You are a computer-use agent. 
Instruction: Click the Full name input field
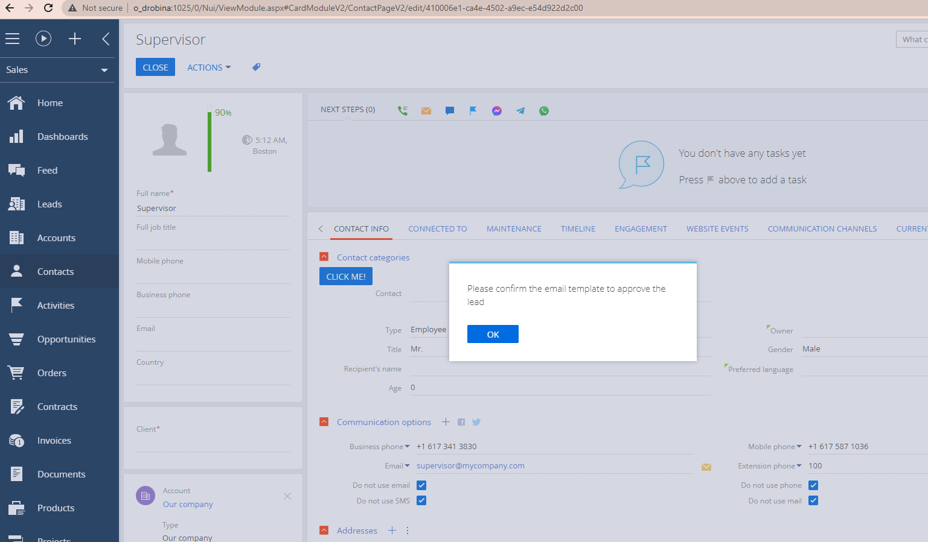(213, 209)
